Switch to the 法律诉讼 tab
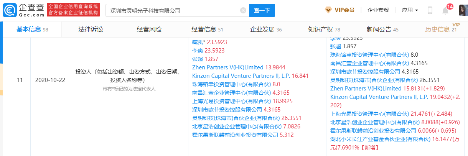Viewport: 468px width, 156px height. pyautogui.click(x=91, y=30)
